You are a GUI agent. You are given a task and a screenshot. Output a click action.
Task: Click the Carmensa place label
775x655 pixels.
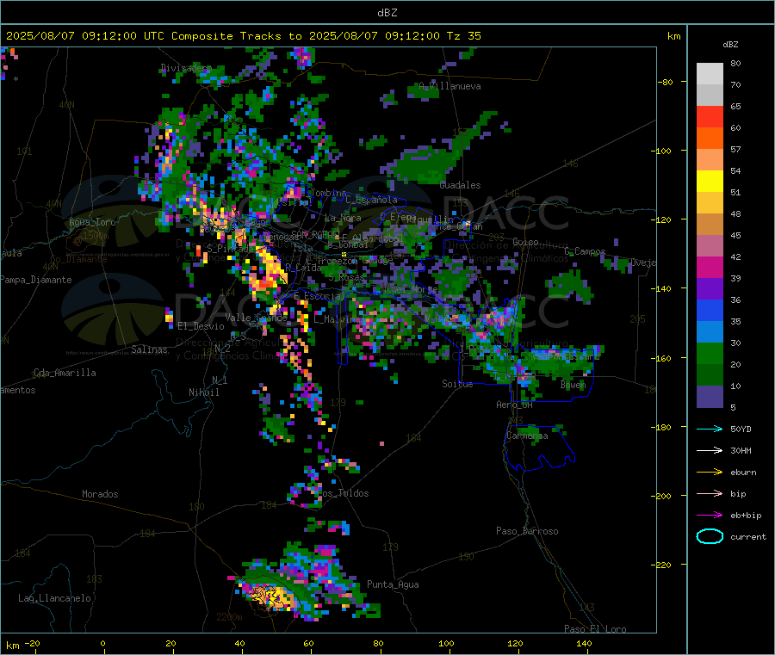pos(527,436)
